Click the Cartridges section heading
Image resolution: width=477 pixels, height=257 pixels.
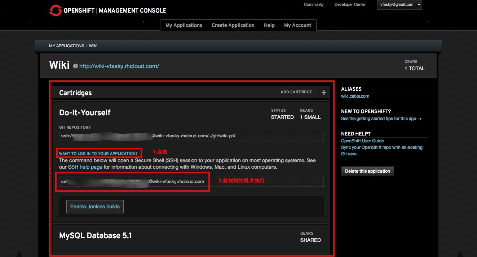coord(75,93)
